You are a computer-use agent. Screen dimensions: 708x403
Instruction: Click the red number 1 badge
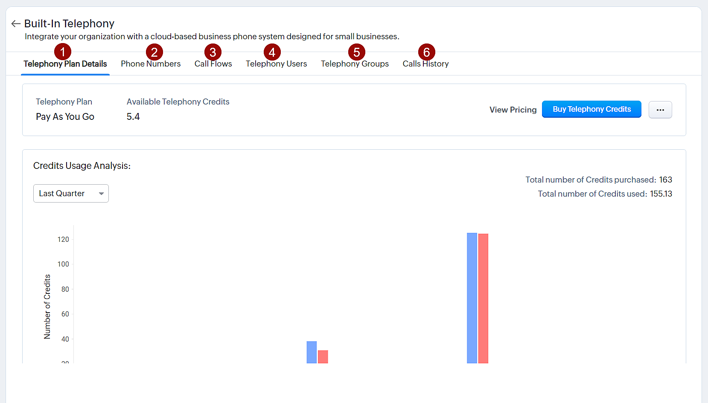point(63,52)
